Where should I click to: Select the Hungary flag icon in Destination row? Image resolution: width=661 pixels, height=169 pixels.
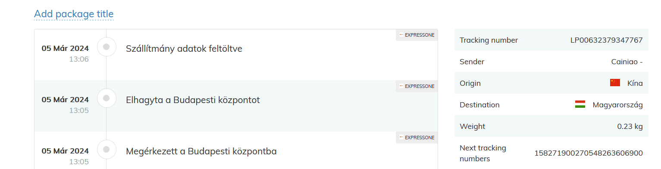click(x=580, y=104)
